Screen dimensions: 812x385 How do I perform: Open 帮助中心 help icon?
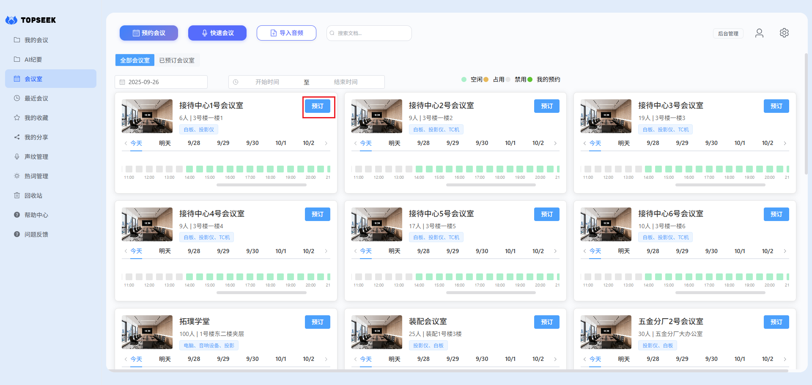click(17, 215)
